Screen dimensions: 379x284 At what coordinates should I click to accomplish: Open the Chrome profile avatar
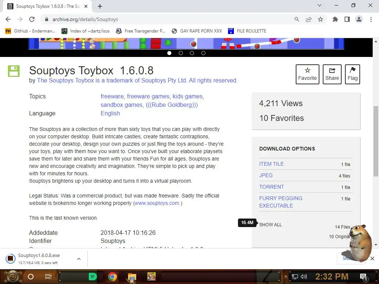[359, 19]
